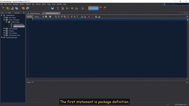Click the green Run Project play icon
The height and width of the screenshot is (106, 189).
click(67, 8)
